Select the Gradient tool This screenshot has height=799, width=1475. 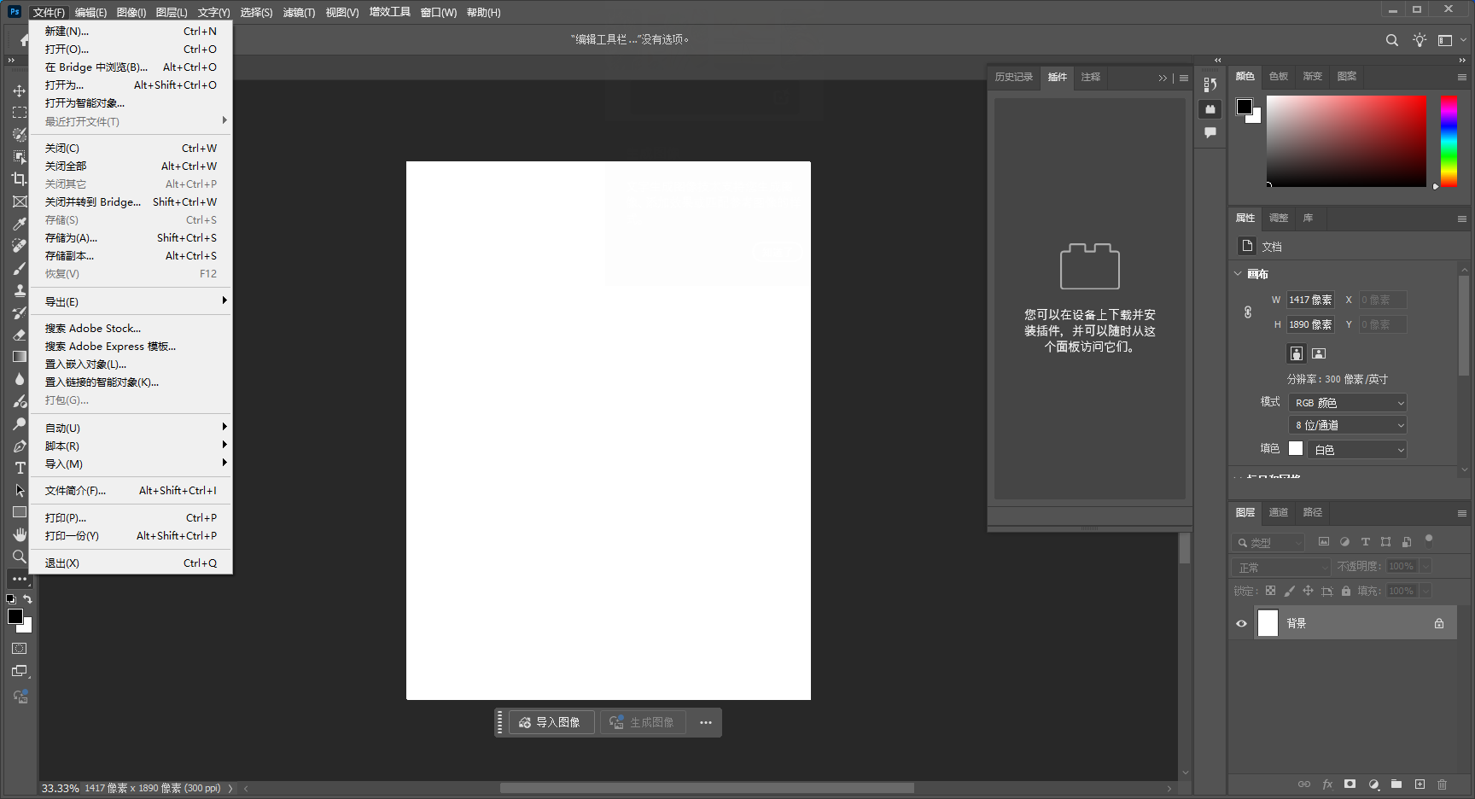19,357
